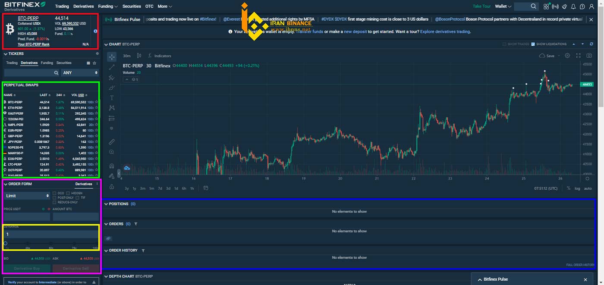Switch tickers to the Trading tab
The image size is (604, 285).
click(12, 63)
